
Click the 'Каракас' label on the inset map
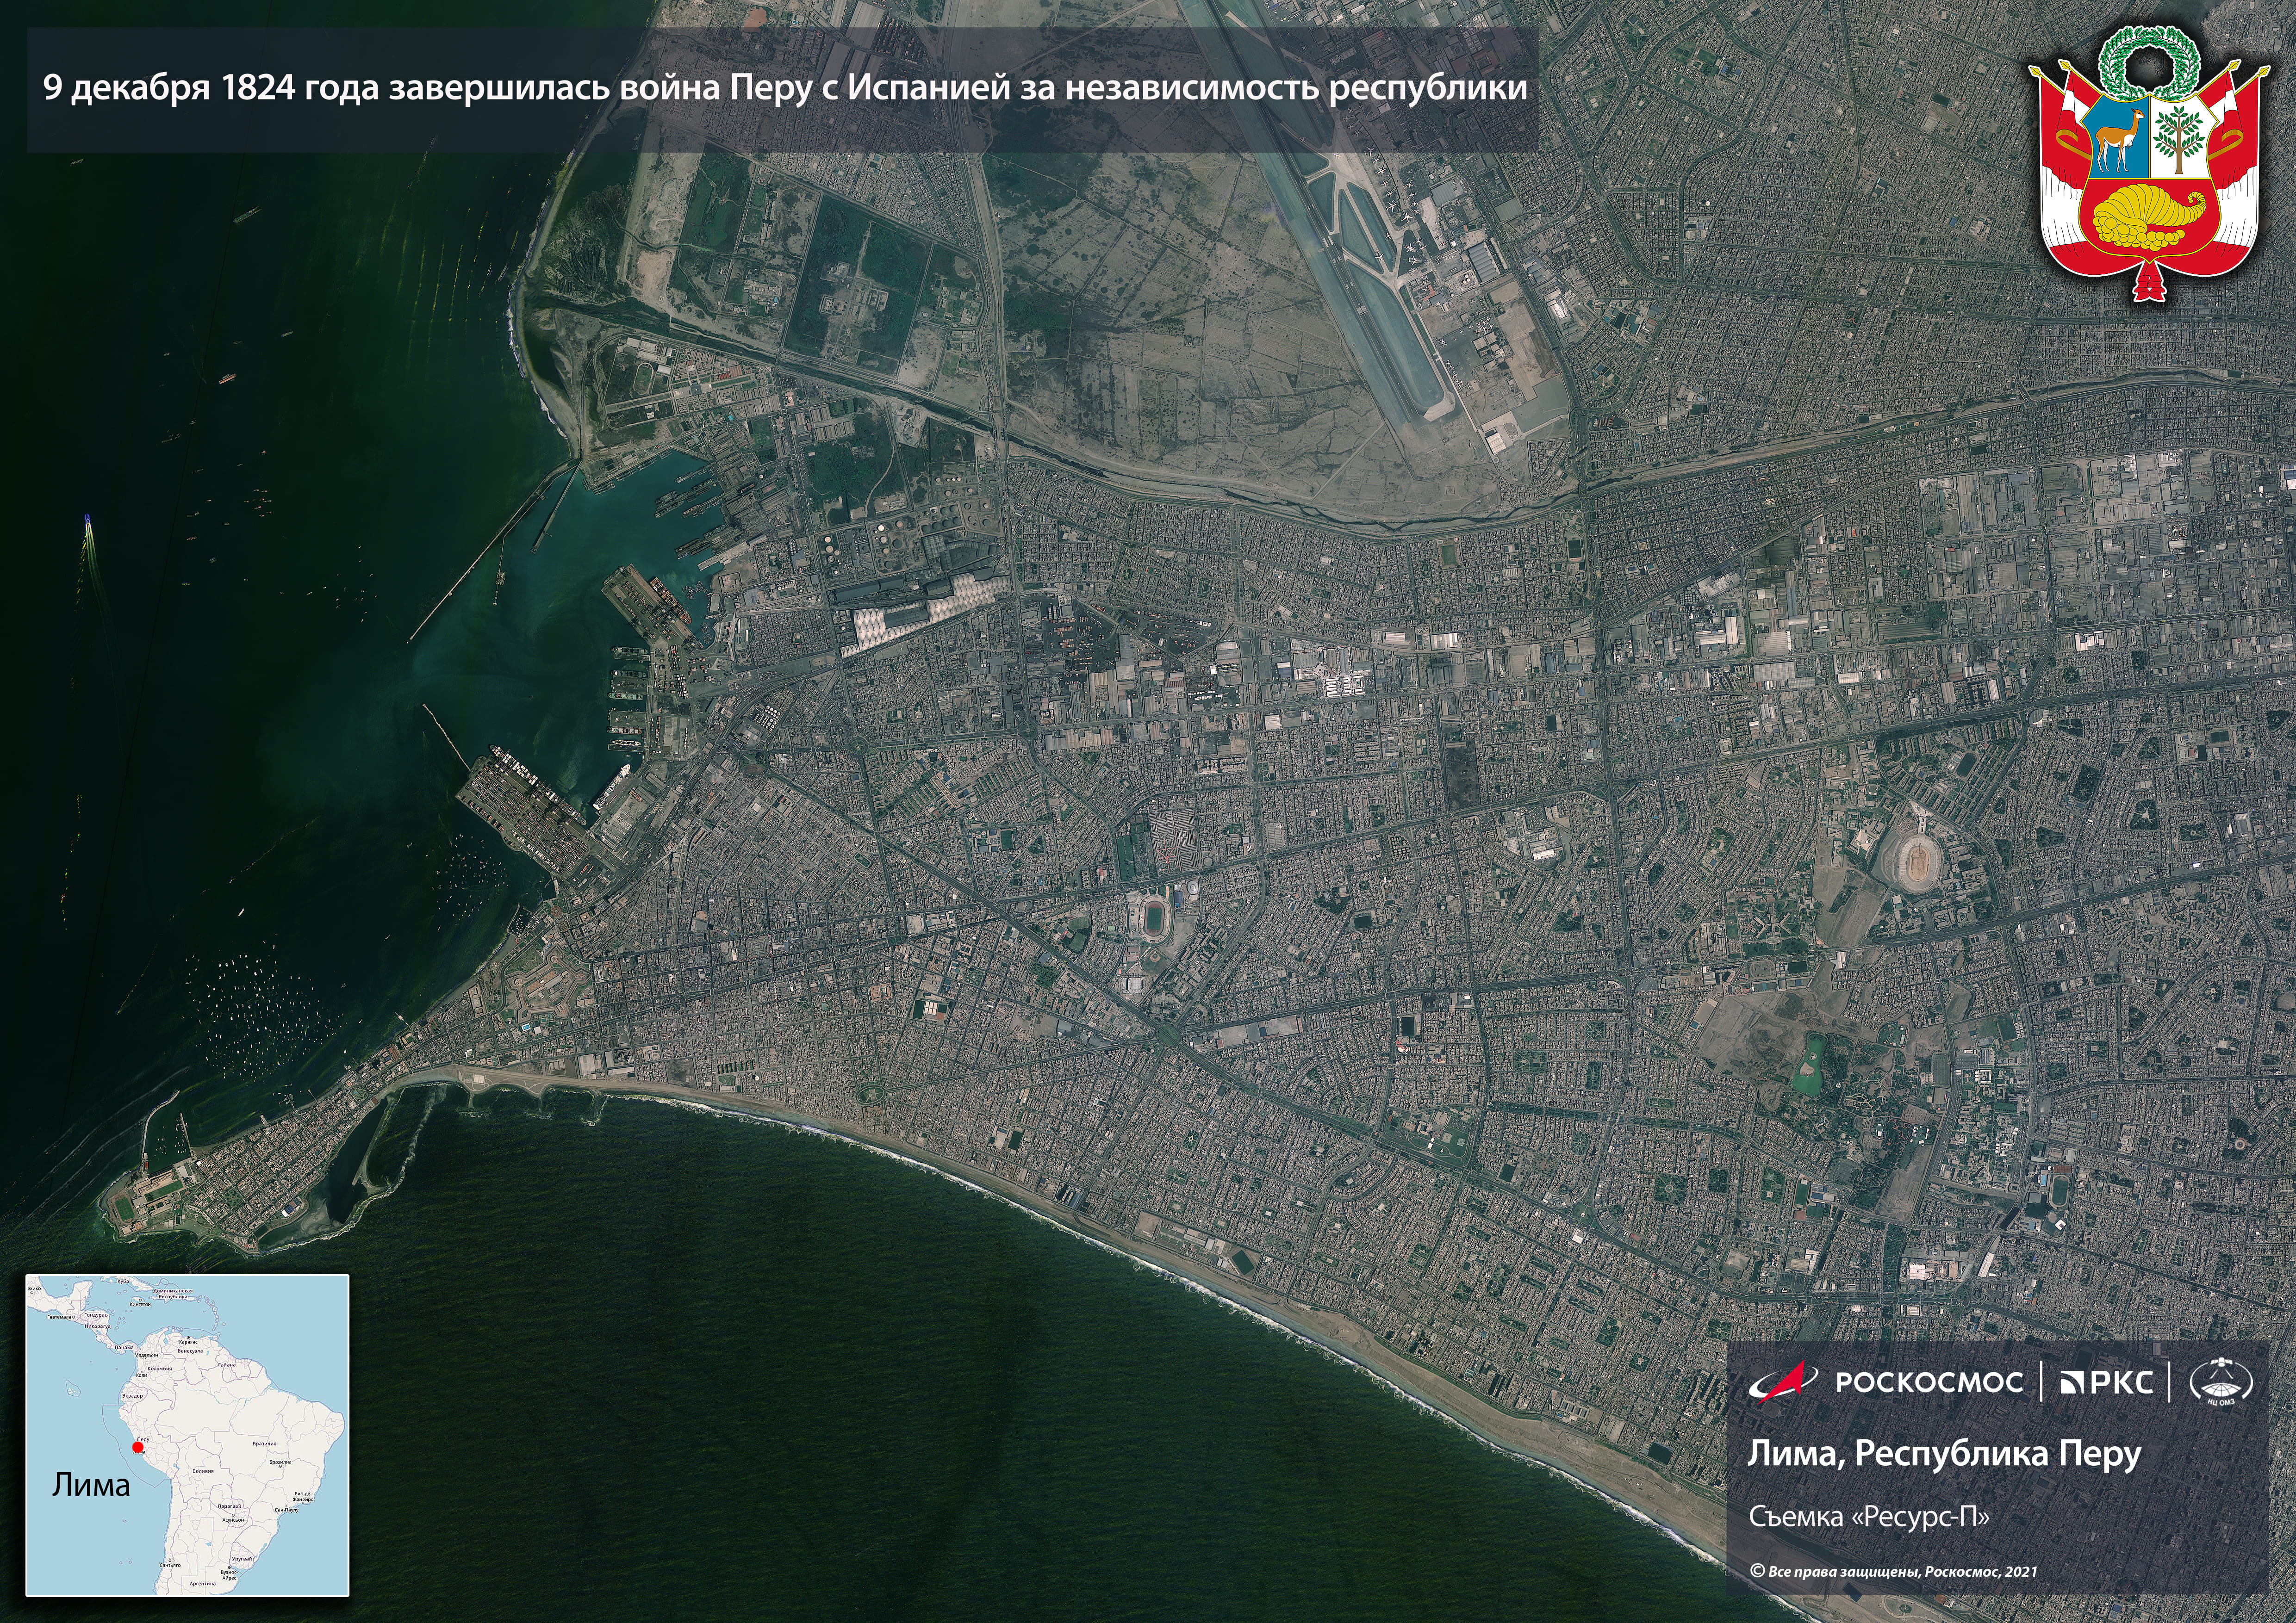pyautogui.click(x=188, y=1342)
